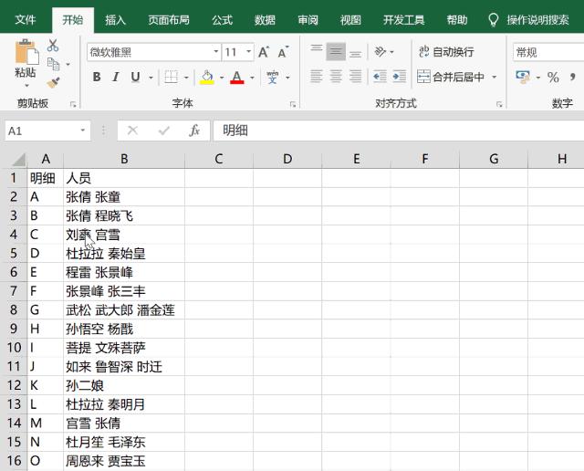This screenshot has width=584, height=471.
Task: Click the Increase Indent icon
Action: [399, 78]
